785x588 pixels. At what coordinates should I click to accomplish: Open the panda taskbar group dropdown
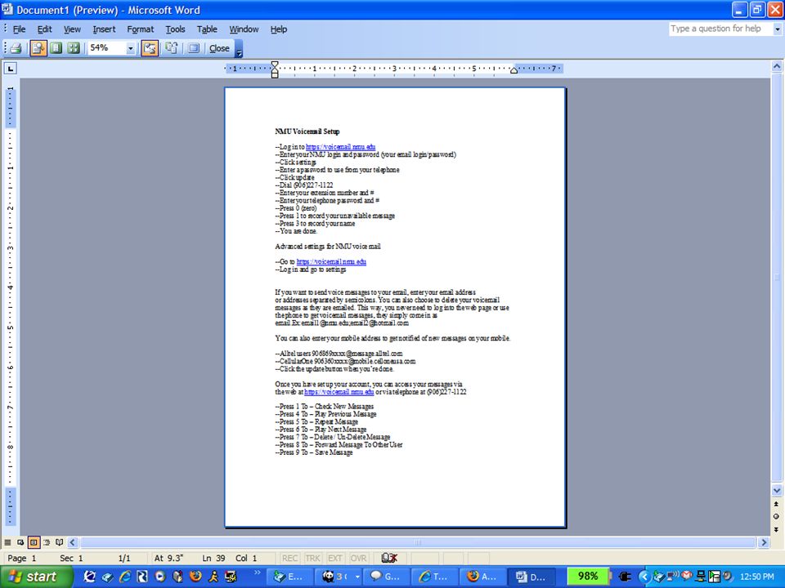[x=357, y=577]
